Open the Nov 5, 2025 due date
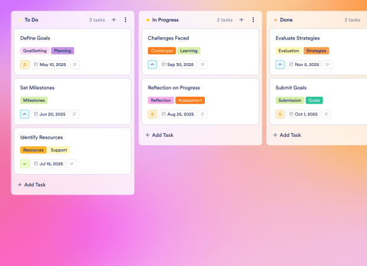 click(304, 64)
